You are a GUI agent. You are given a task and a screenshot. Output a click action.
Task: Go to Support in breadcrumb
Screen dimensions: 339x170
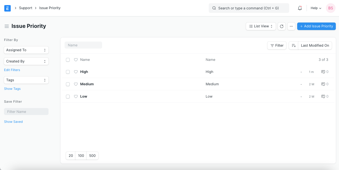tap(26, 8)
